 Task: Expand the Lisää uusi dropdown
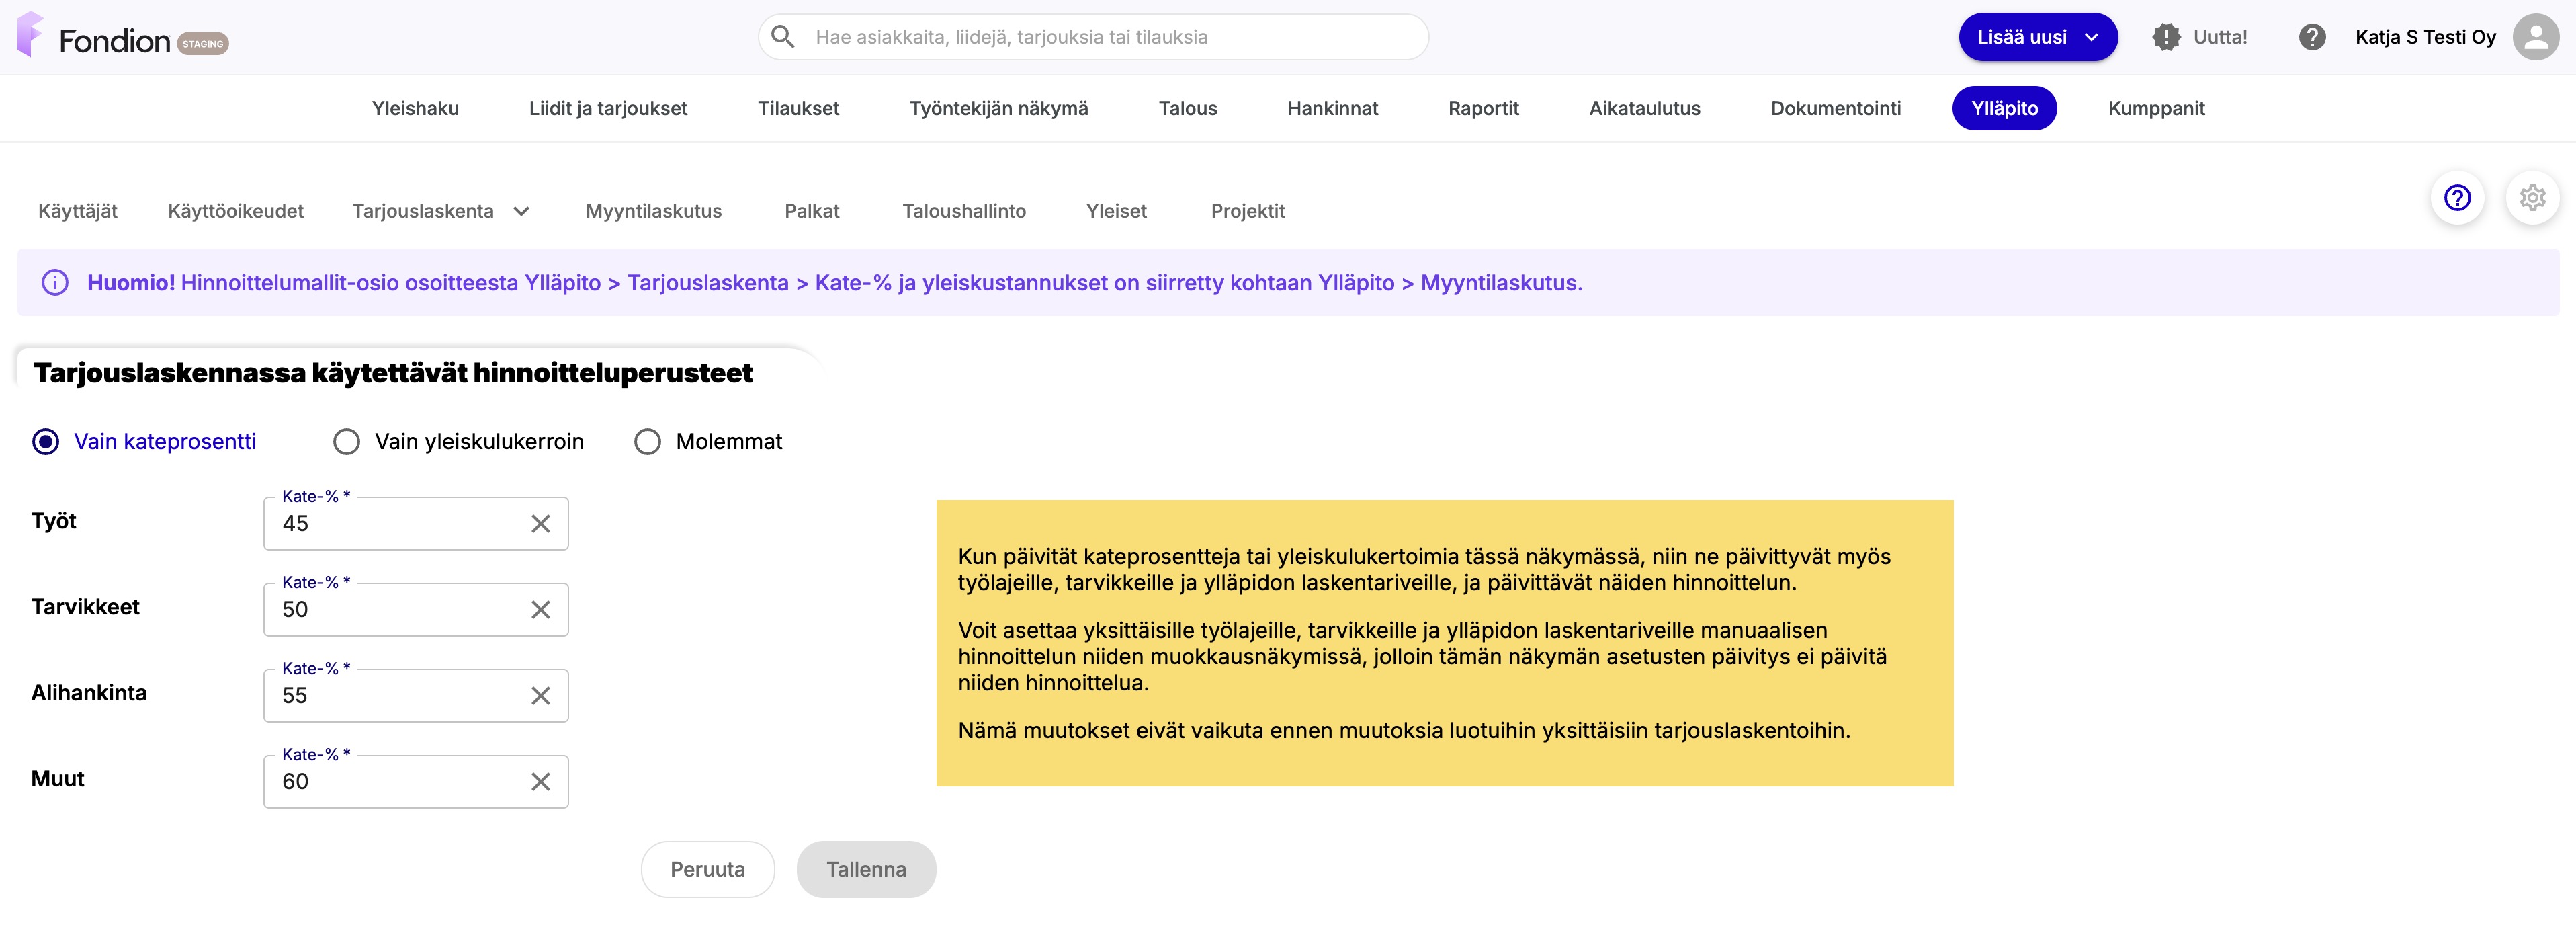click(2037, 37)
